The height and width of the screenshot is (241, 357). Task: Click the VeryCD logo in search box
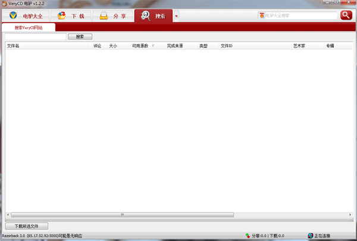[262, 15]
